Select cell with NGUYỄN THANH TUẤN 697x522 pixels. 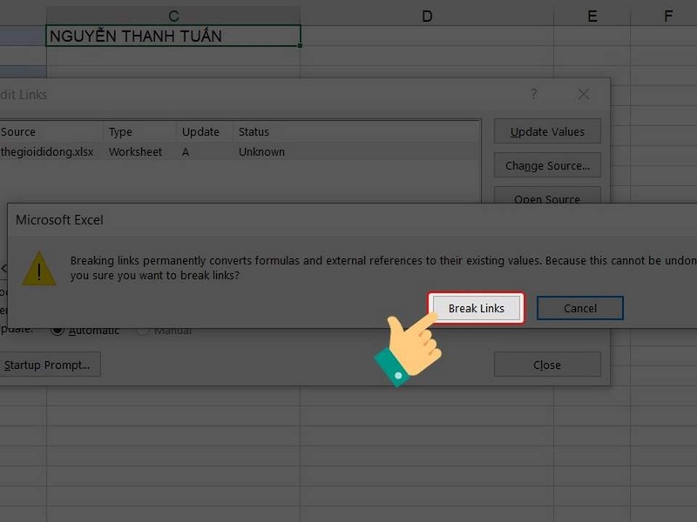(x=173, y=36)
